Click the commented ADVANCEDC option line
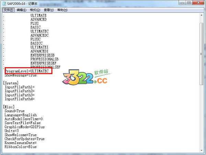The height and width of the screenshot is (155, 206). click(39, 35)
